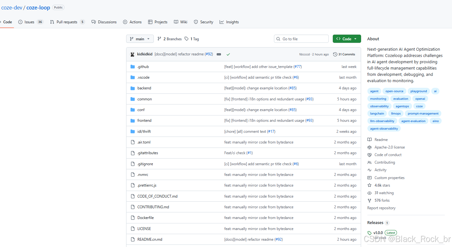This screenshot has height=247, width=452.
Task: Open the backend folder icon
Action: (x=133, y=88)
